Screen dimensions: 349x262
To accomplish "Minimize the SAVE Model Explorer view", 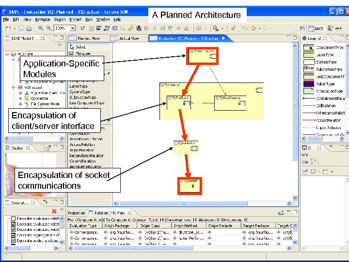I will click(x=56, y=37).
